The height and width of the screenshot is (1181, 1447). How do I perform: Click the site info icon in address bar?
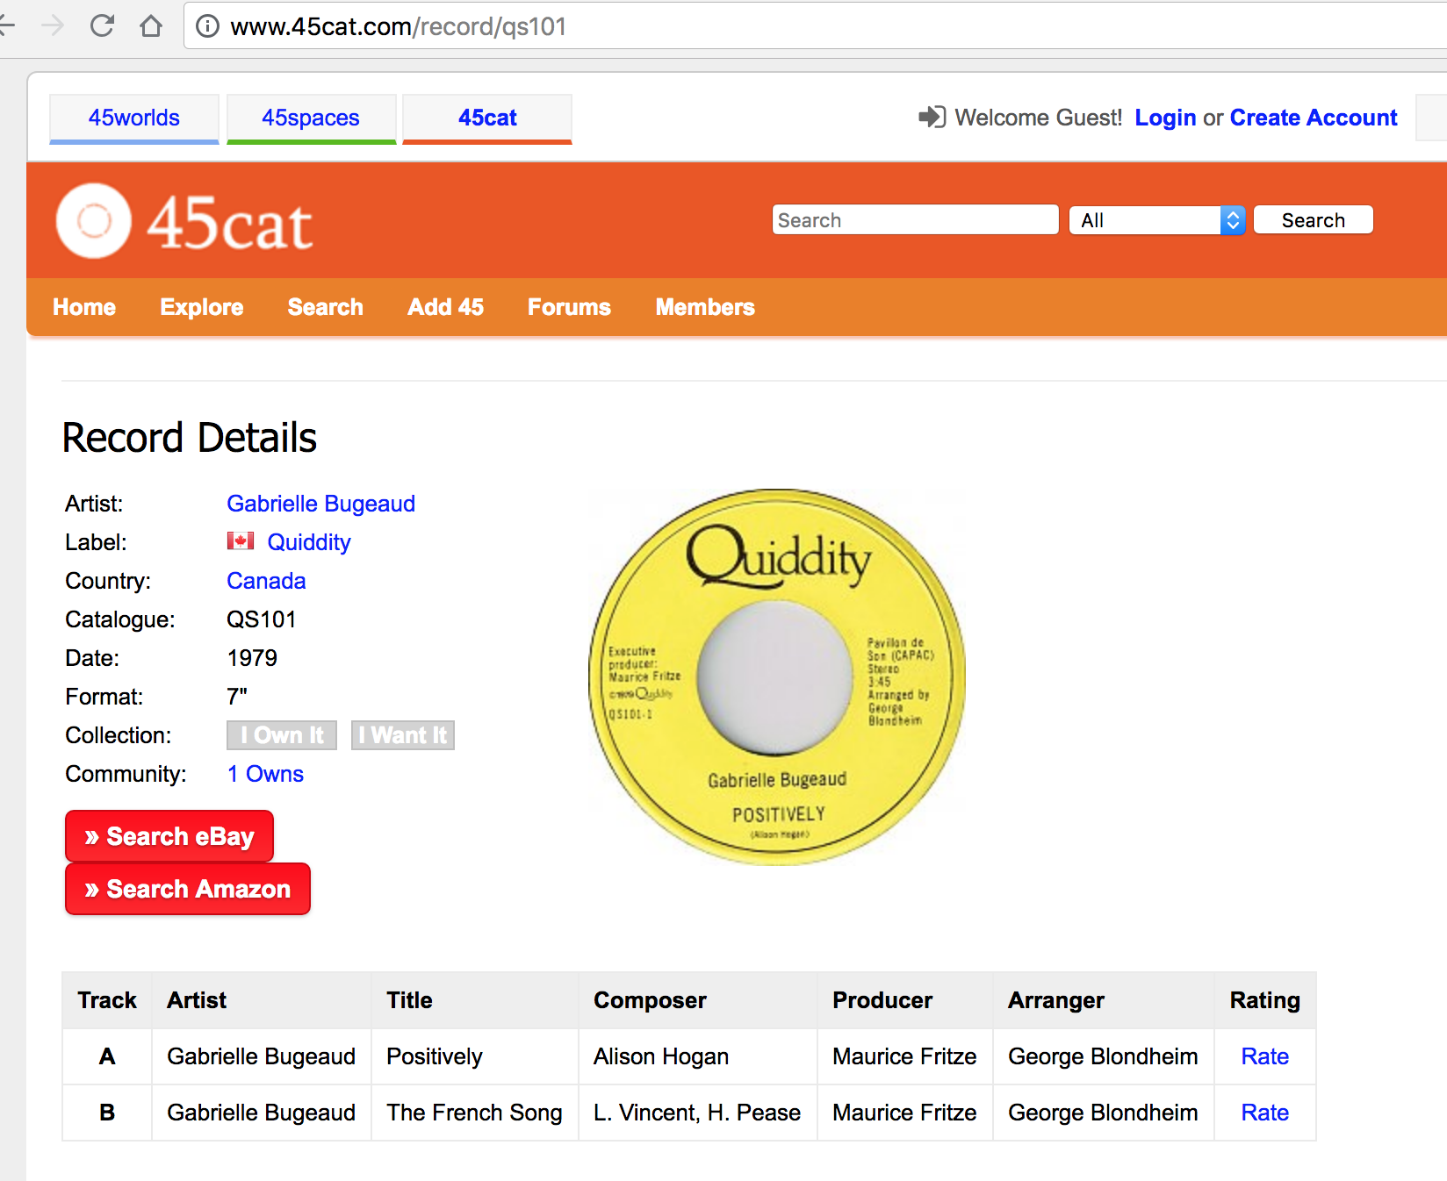pos(207,26)
